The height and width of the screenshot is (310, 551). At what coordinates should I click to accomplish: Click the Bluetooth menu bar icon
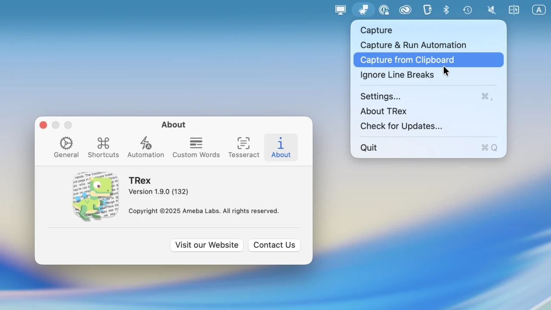click(446, 10)
